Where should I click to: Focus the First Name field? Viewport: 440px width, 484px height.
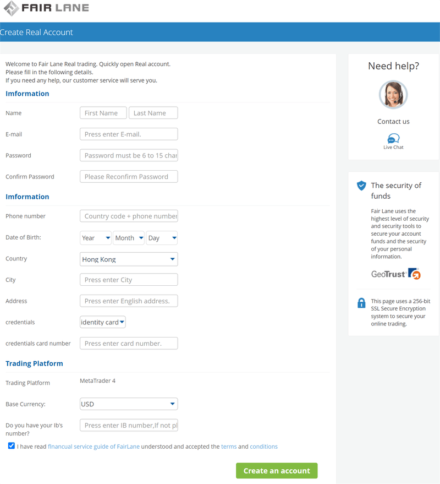[103, 113]
